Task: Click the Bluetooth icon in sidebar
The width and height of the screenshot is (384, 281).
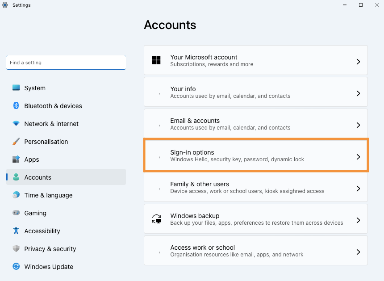Action: click(16, 106)
